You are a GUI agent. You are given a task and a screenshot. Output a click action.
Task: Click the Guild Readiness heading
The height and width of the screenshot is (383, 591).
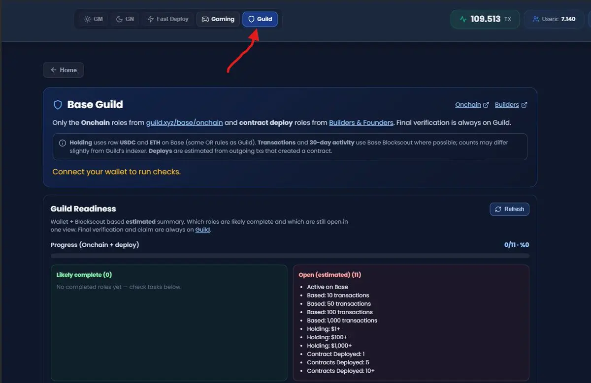(83, 209)
